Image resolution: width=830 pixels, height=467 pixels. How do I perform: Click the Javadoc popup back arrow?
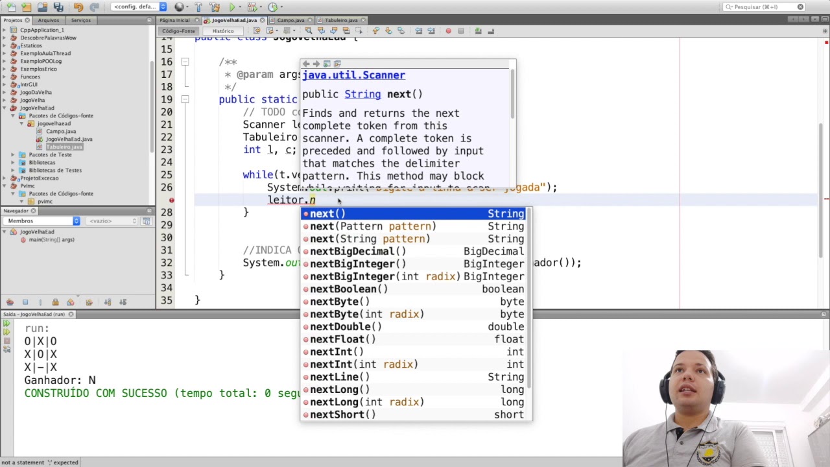(x=306, y=64)
